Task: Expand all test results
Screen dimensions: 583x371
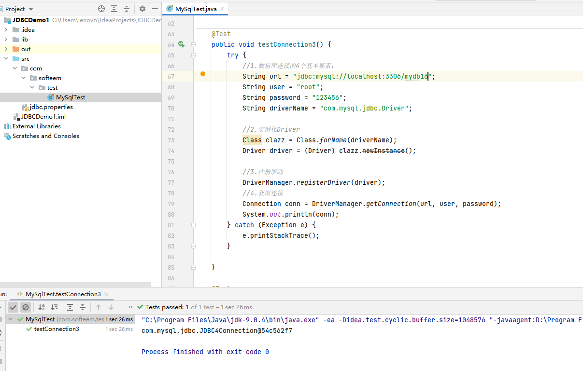Action: 70,307
